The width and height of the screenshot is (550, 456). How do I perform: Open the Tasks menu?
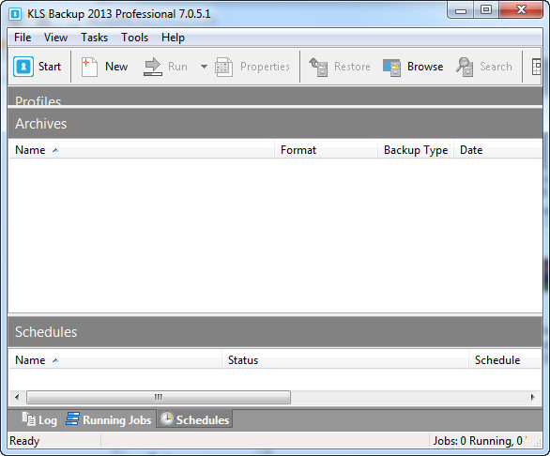94,38
